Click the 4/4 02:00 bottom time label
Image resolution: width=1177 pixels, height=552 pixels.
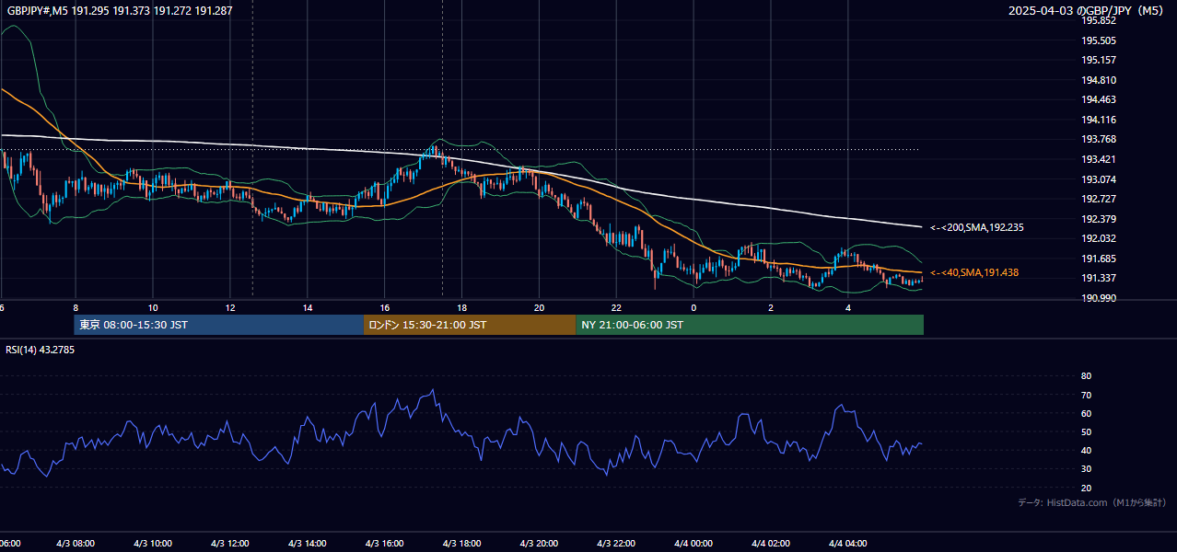click(x=772, y=544)
